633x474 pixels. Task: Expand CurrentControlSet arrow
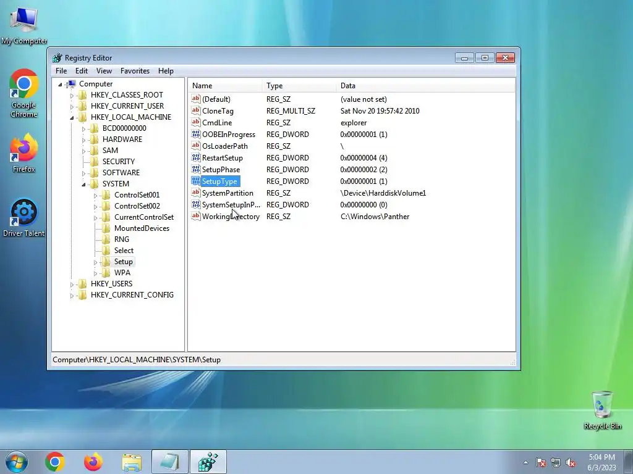(95, 218)
